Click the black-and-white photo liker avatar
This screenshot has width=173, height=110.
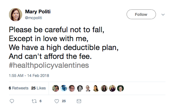click(x=80, y=88)
